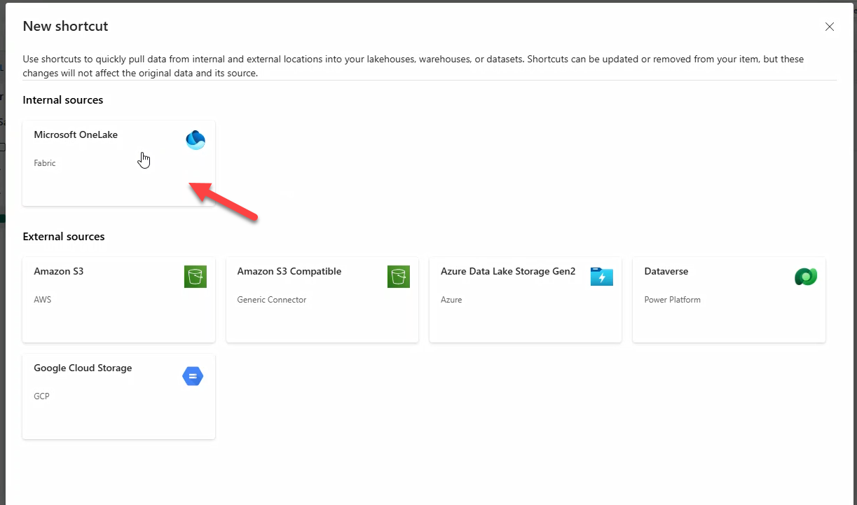Click the Google Cloud Storage hexagon icon
This screenshot has height=505, width=857.
point(193,376)
